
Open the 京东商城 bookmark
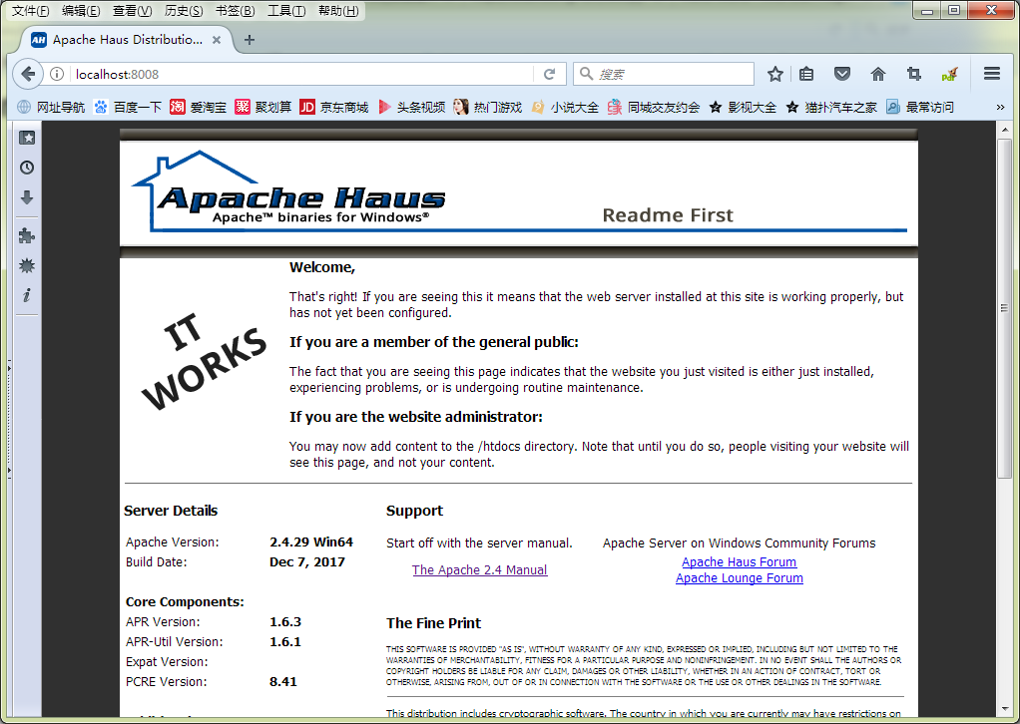(x=333, y=108)
